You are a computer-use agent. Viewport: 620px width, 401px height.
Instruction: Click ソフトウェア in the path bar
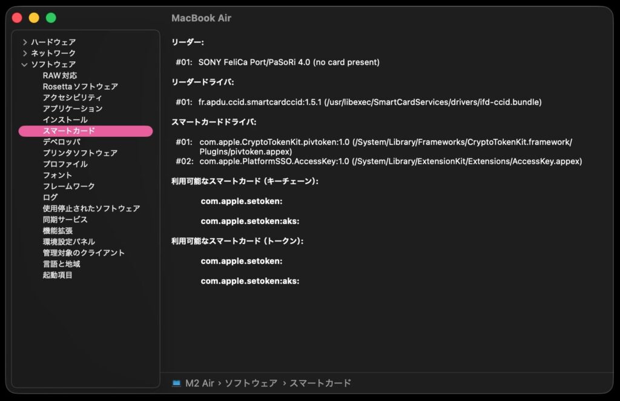[251, 383]
